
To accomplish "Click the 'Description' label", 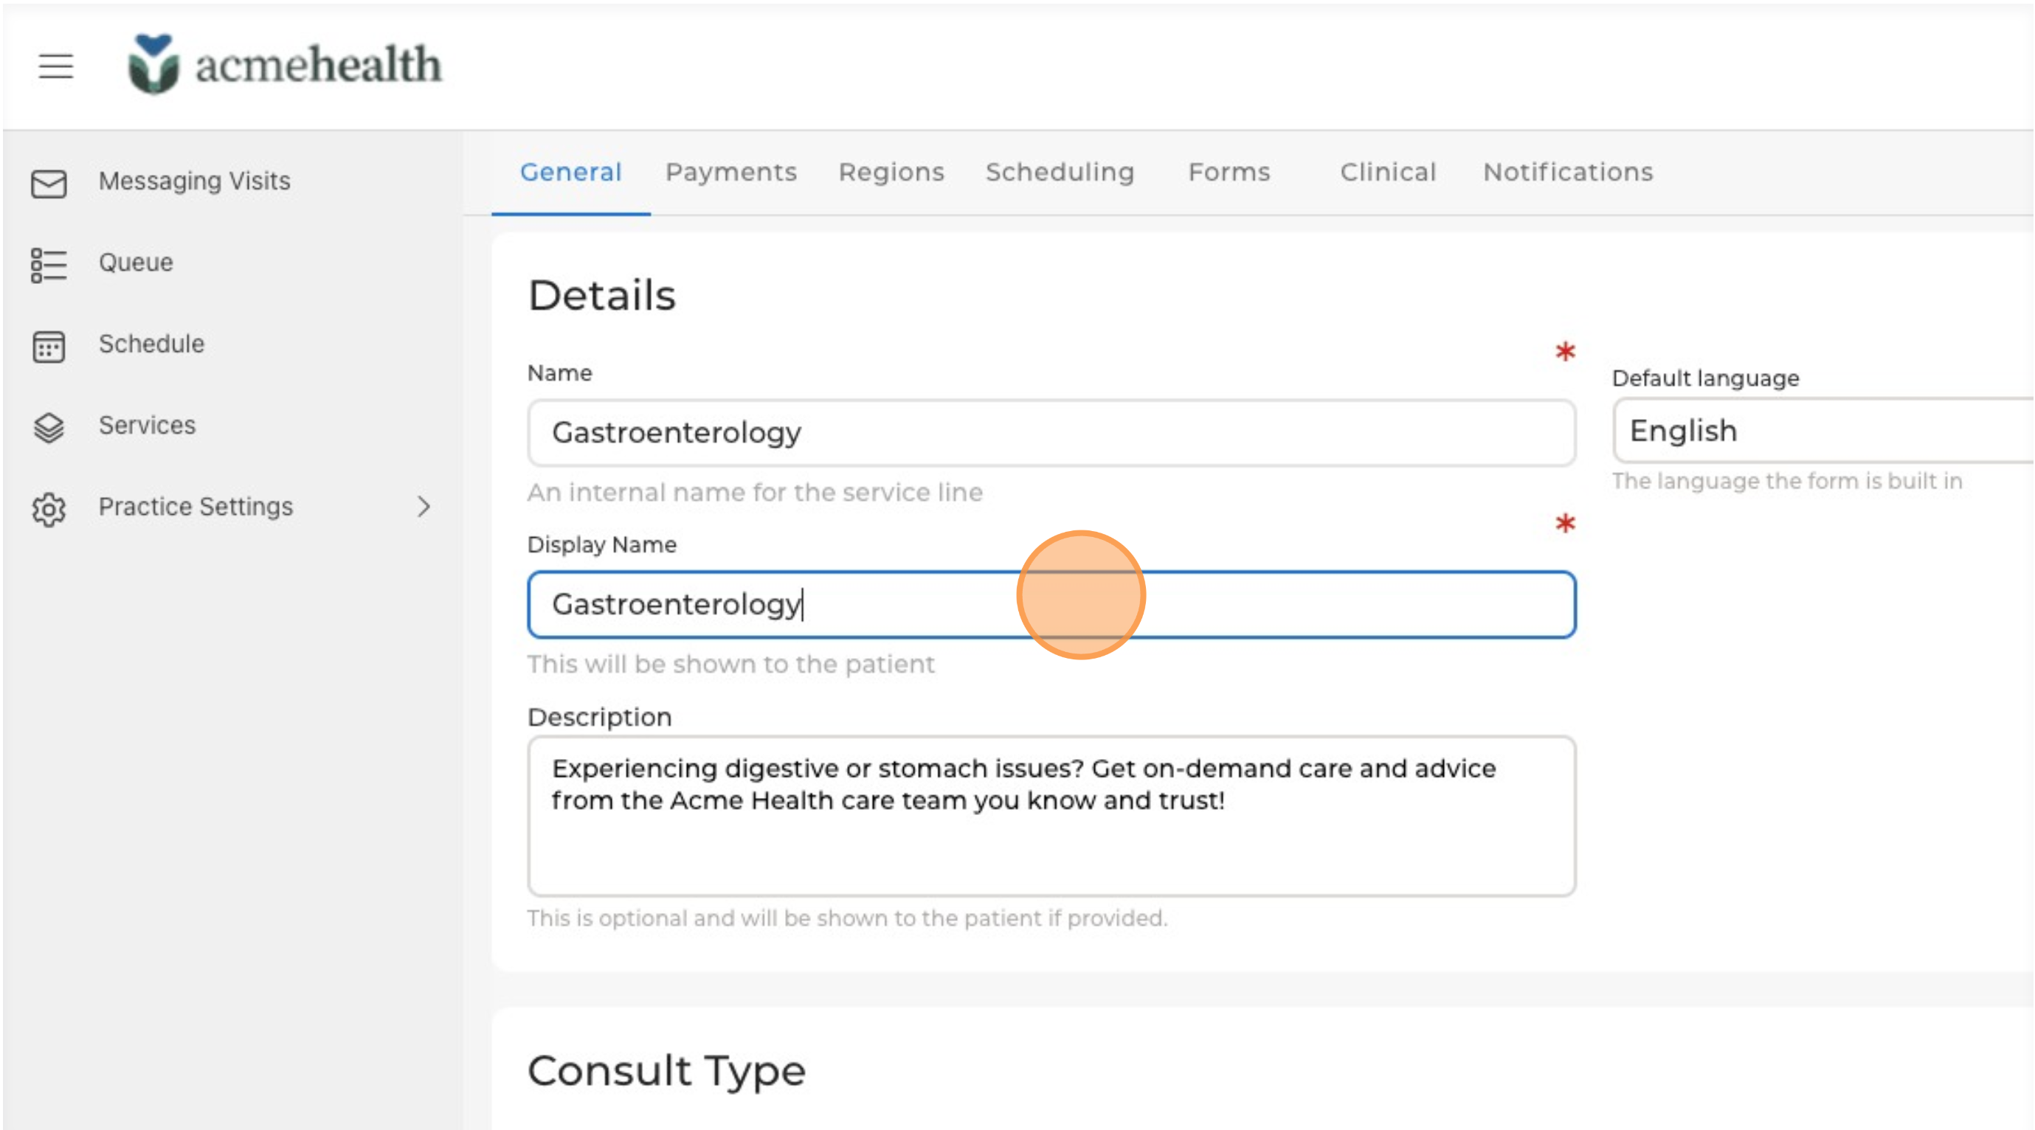I will click(x=600, y=717).
